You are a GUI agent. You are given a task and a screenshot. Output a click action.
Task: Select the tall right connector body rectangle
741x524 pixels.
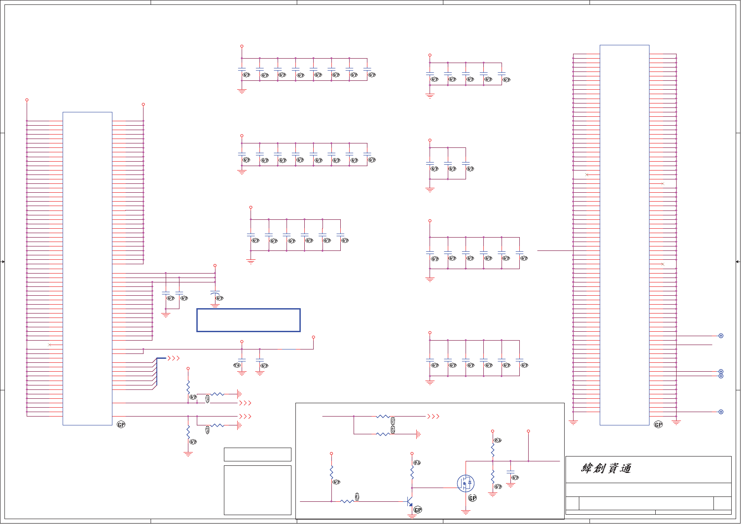625,235
